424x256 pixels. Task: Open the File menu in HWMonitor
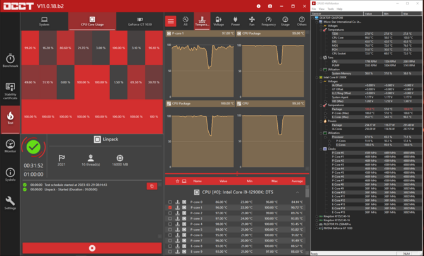pos(314,9)
